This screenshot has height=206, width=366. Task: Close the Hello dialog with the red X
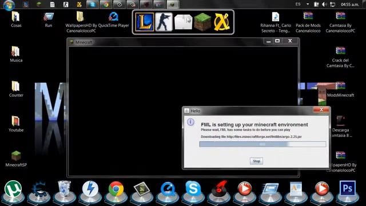pos(321,109)
